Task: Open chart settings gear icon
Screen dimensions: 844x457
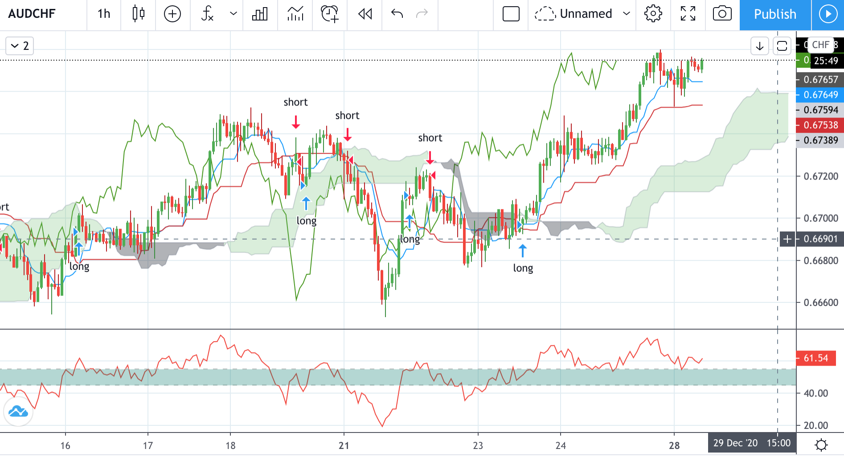Action: tap(653, 14)
